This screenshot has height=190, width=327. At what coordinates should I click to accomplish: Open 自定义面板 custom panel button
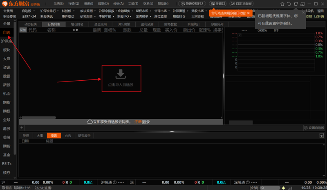(x=242, y=4)
